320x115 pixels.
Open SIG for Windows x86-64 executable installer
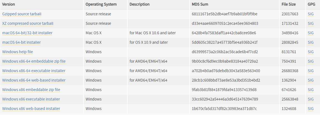[311, 71]
